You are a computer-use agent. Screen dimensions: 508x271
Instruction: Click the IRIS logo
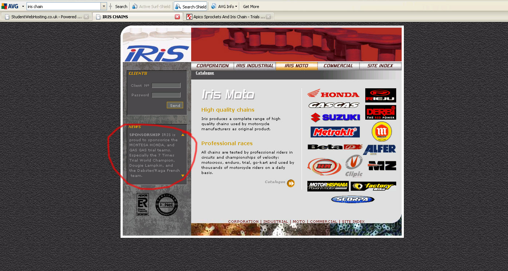pyautogui.click(x=157, y=53)
